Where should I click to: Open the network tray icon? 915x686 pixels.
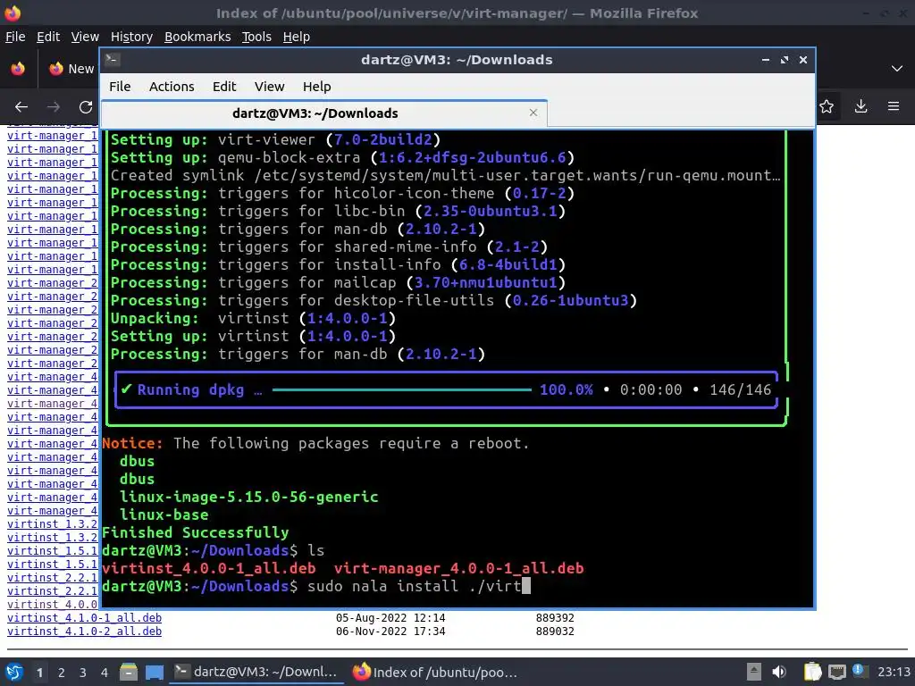coord(837,672)
